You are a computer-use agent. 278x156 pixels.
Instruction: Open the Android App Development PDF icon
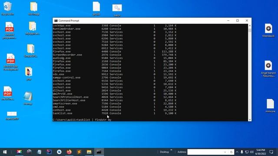10,62
